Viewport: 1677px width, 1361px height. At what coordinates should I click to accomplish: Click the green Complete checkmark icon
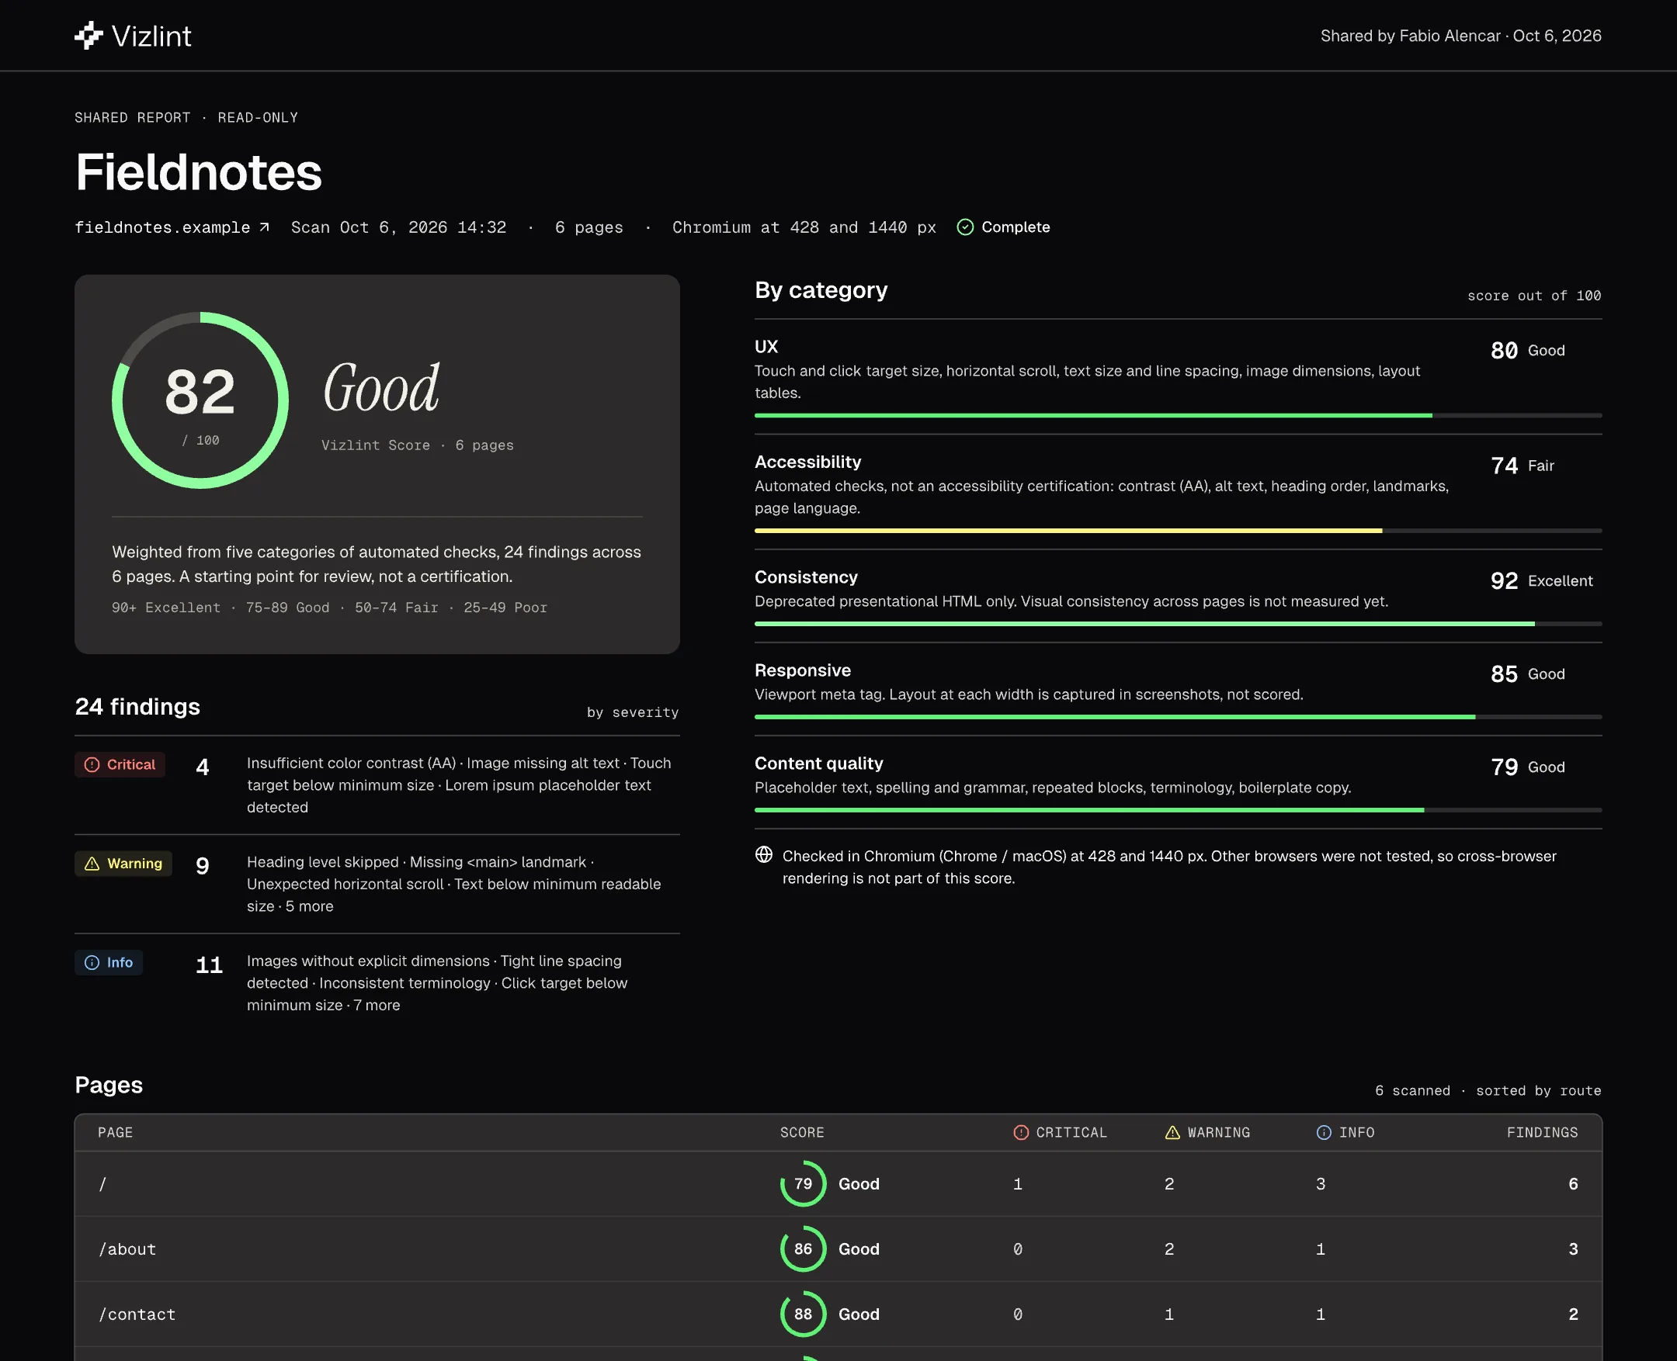[965, 227]
